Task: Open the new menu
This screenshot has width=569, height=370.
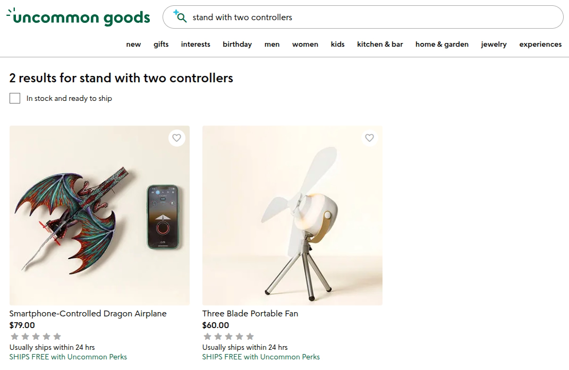Action: pos(133,44)
